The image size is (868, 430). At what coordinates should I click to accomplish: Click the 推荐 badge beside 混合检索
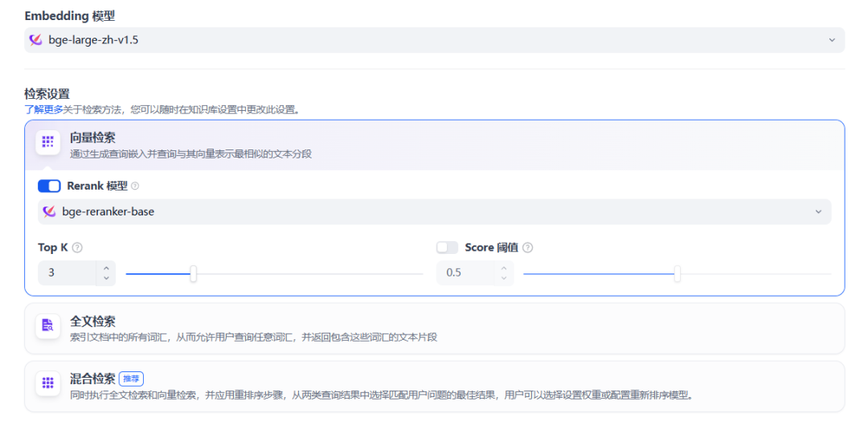click(x=132, y=379)
